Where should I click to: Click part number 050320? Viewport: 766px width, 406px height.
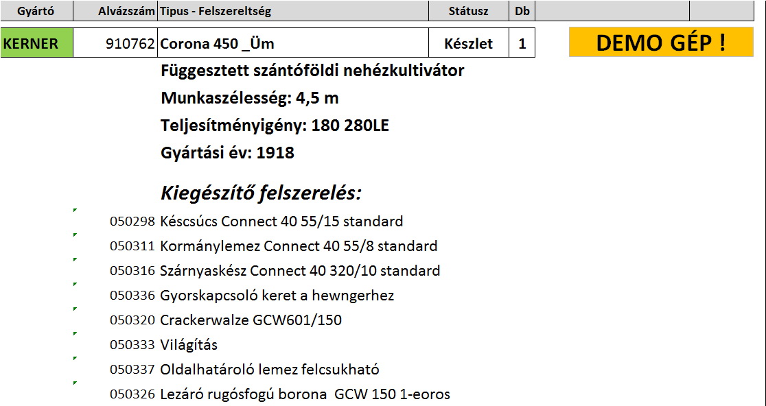click(132, 320)
